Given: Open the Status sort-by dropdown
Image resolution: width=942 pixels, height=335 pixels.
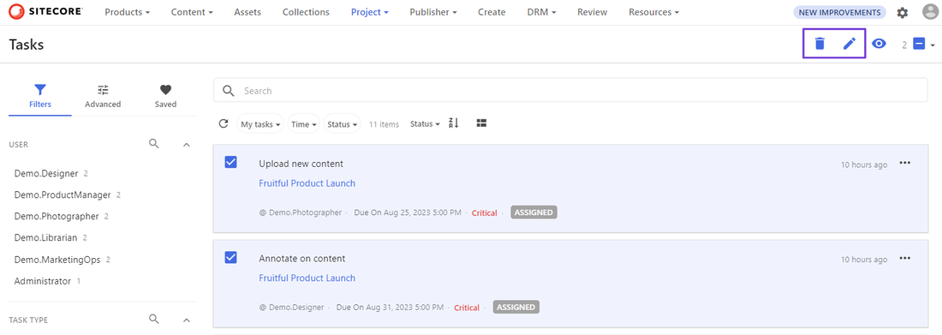Looking at the screenshot, I should 424,123.
